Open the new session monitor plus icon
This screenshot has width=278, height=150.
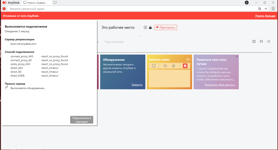55,3
